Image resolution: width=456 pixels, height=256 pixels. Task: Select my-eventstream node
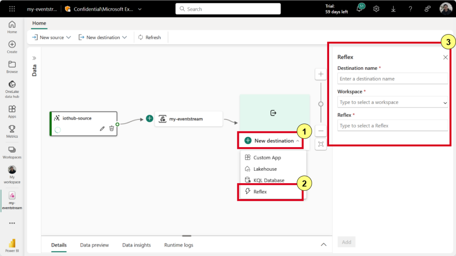(188, 119)
